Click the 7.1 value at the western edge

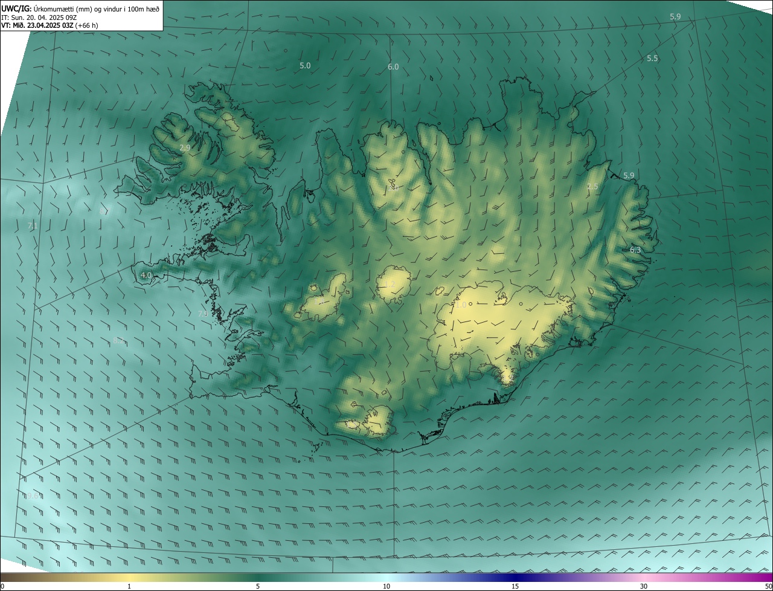(33, 225)
